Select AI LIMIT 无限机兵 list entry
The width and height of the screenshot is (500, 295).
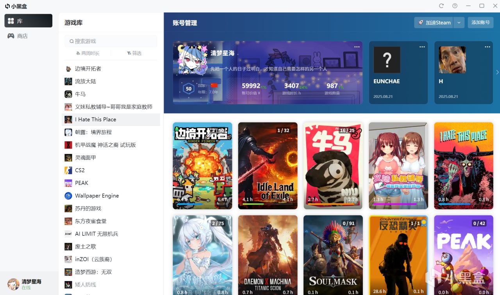click(111, 234)
